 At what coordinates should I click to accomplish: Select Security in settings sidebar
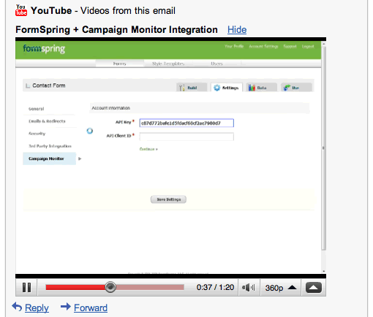[x=37, y=134]
